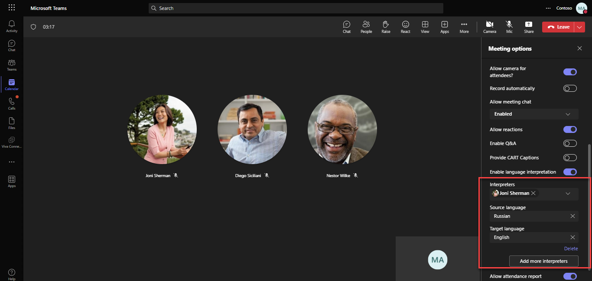Viewport: 592px width, 281px height.
Task: Click Add more interpreters
Action: pyautogui.click(x=544, y=261)
